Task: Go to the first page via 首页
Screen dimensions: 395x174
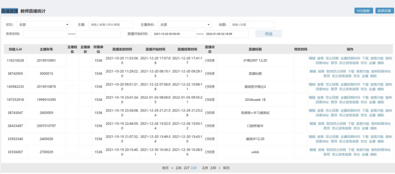Action: (165, 168)
